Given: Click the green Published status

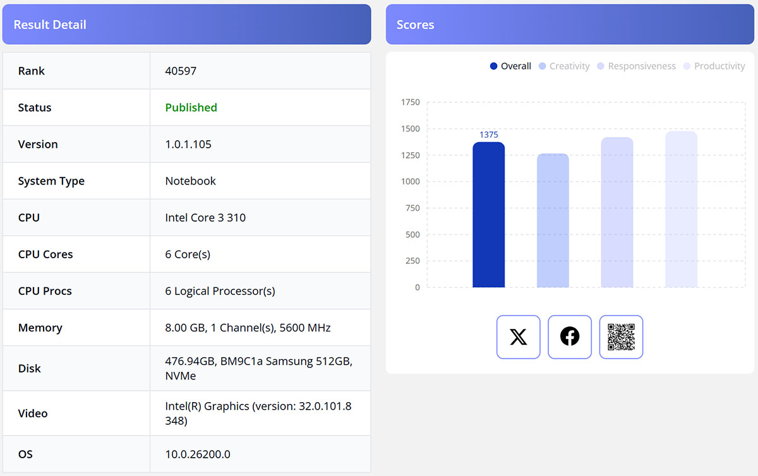Looking at the screenshot, I should (x=191, y=107).
